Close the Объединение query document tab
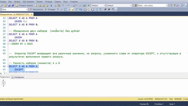The image size is (188, 106). [32, 14]
